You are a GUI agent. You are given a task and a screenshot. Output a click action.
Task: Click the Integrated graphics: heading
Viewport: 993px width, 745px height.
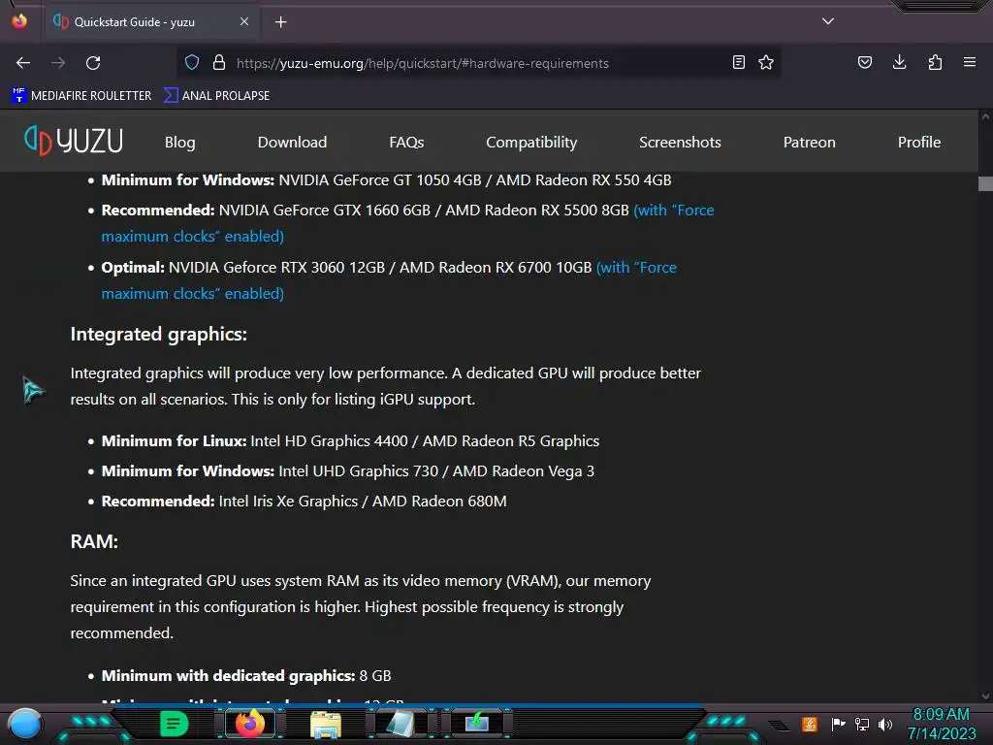[158, 334]
